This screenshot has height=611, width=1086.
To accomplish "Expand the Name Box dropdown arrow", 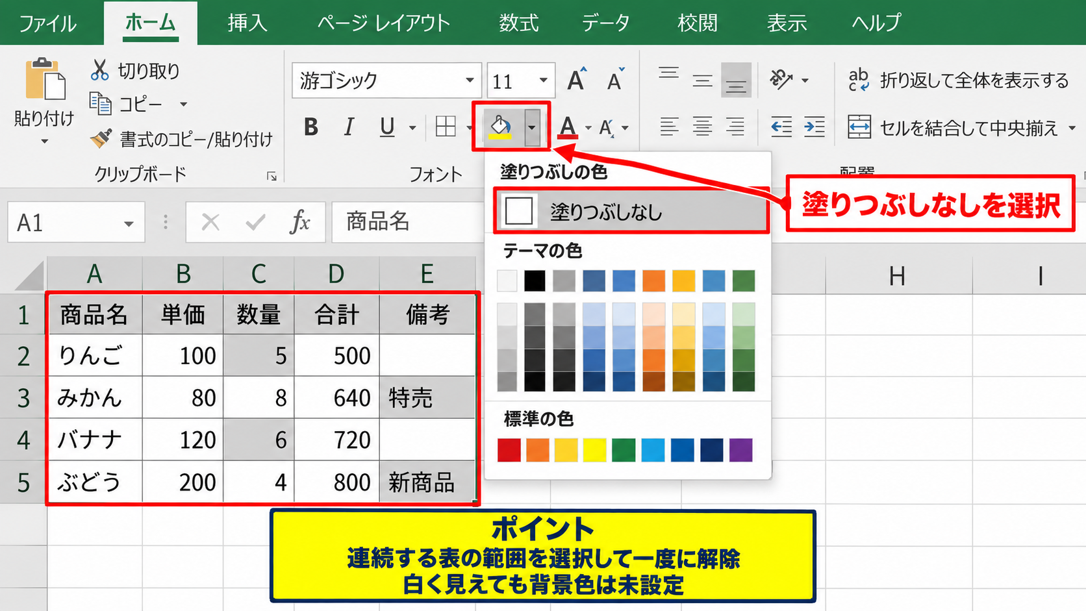I will pos(129,223).
